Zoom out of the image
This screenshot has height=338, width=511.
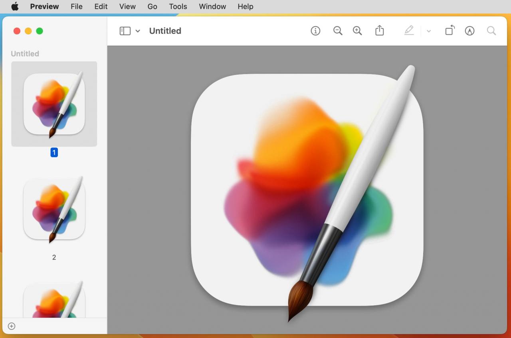(x=338, y=31)
